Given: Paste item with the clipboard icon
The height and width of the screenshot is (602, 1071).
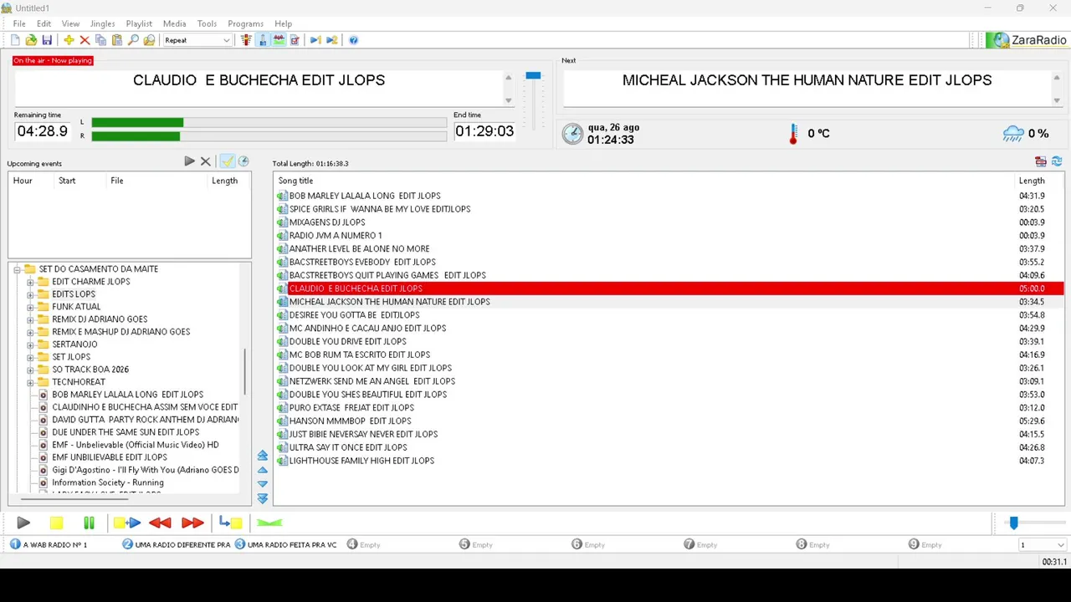Looking at the screenshot, I should point(117,40).
